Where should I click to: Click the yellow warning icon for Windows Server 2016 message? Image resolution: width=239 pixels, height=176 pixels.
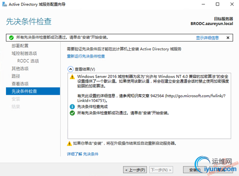tap(72, 77)
